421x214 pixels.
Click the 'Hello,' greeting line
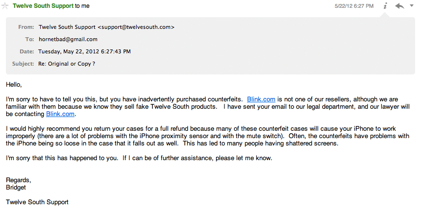[x=14, y=85]
